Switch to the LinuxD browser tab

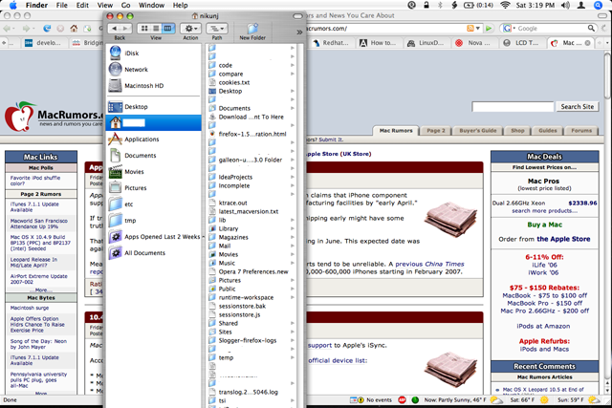426,43
